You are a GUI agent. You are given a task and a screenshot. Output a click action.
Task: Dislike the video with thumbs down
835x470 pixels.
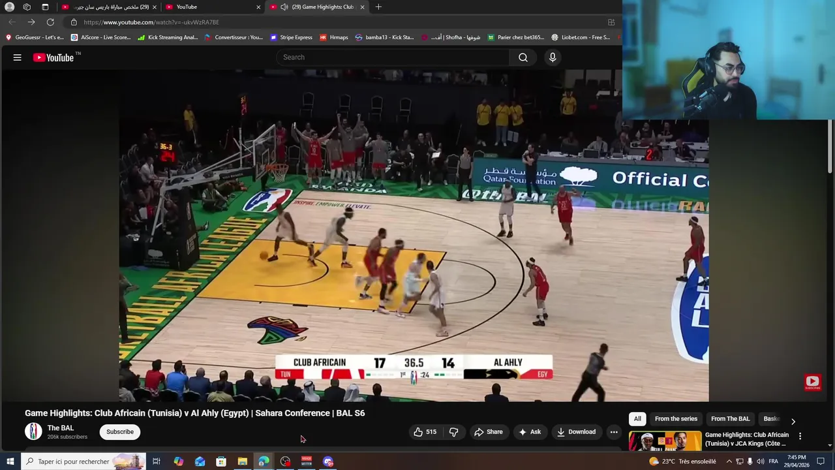coord(453,431)
